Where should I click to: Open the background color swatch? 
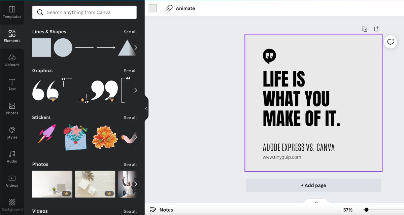pyautogui.click(x=153, y=8)
